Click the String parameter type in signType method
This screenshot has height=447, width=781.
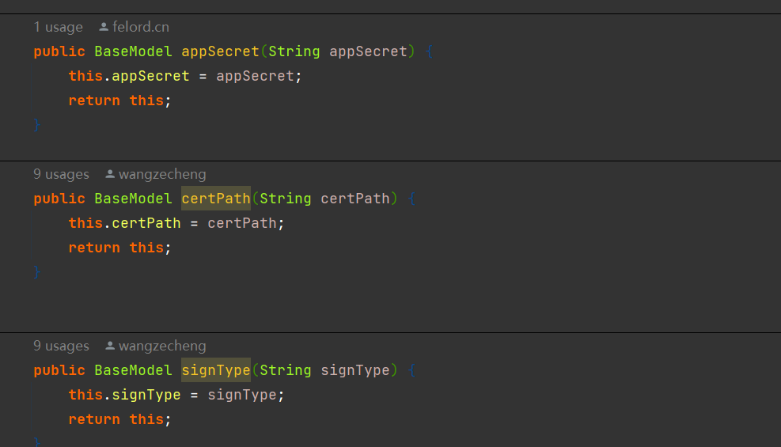coord(285,370)
